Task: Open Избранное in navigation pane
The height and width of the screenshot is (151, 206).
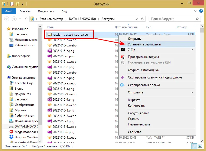Action: [x=20, y=29]
